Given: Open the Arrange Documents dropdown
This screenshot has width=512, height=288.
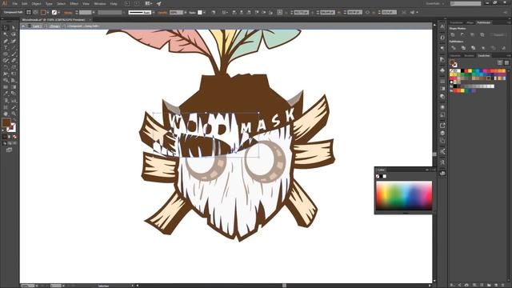Looking at the screenshot, I should click(x=148, y=3).
